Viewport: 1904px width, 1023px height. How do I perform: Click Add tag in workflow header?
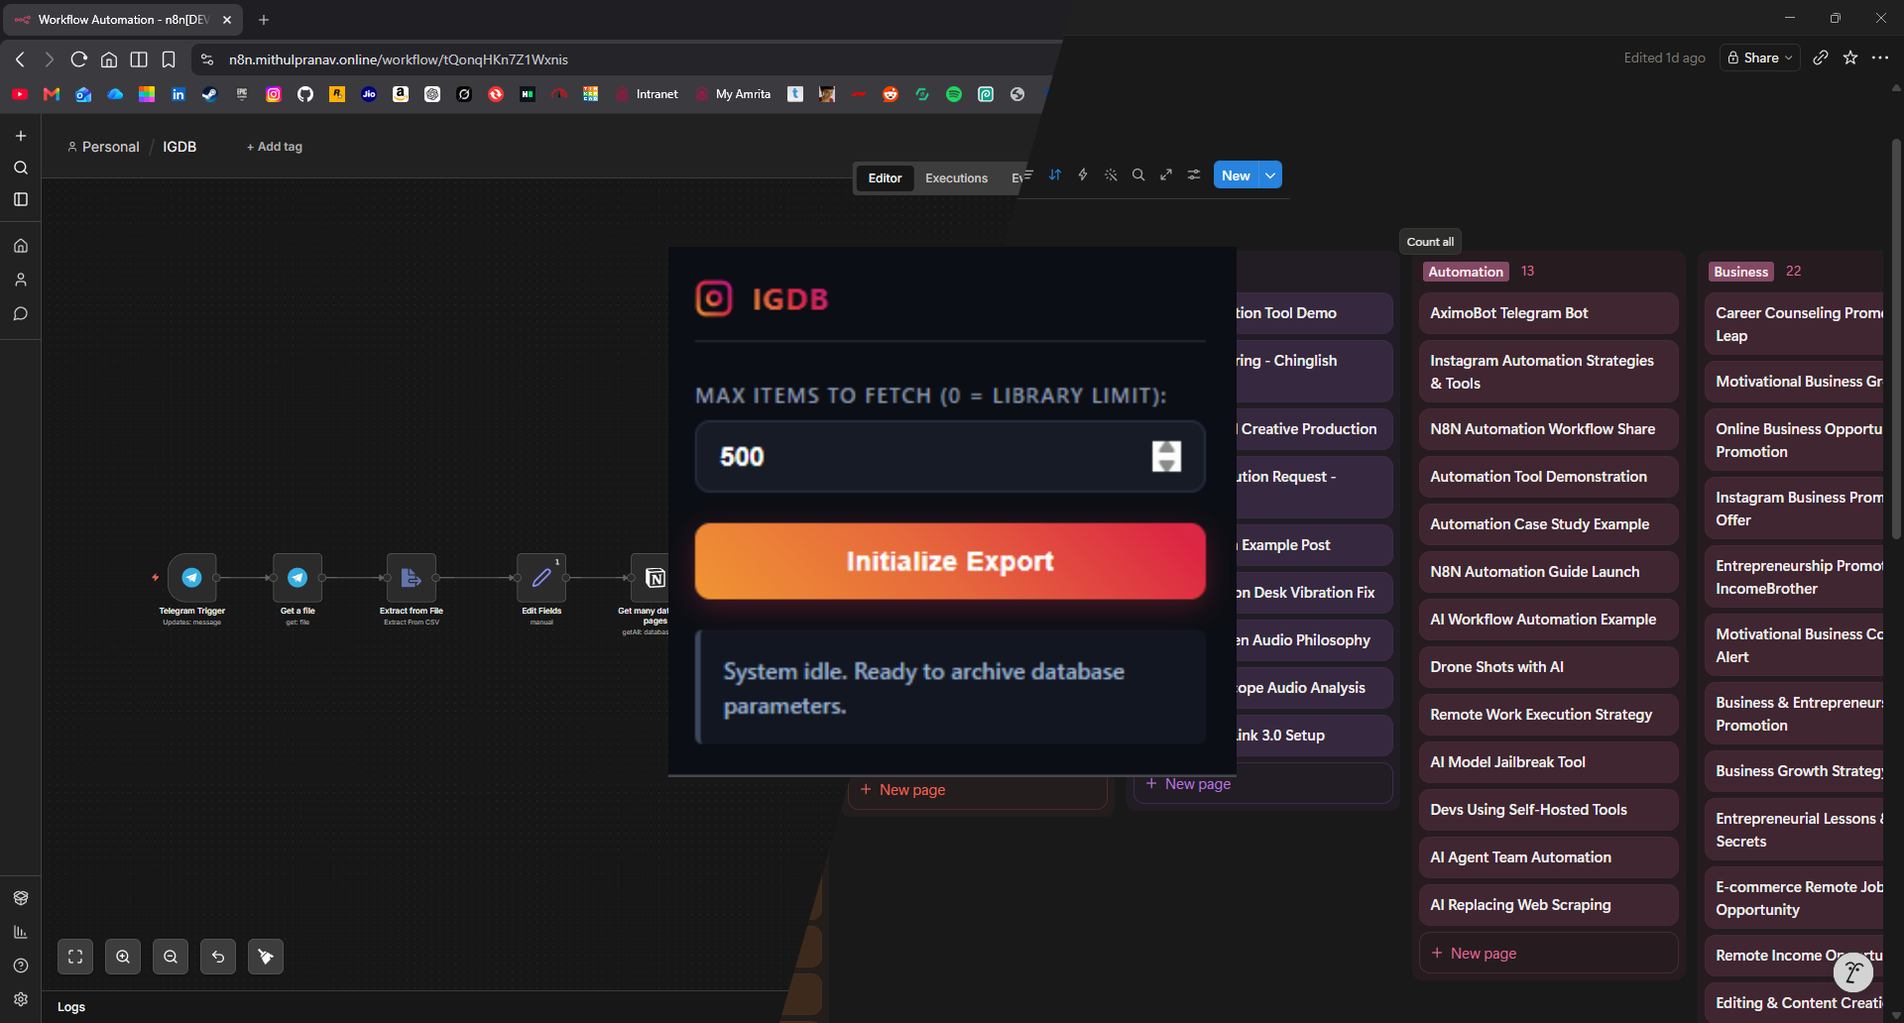coord(275,147)
